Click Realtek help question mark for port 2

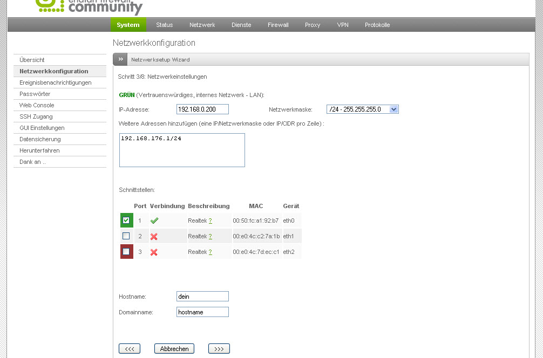211,236
